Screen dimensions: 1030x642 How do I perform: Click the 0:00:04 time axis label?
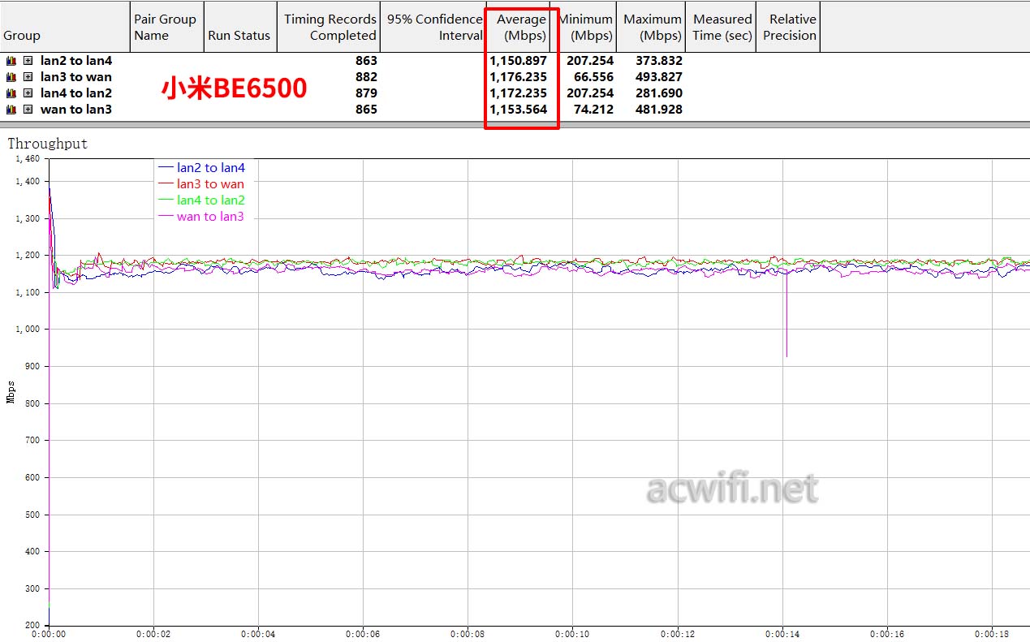pos(258,635)
